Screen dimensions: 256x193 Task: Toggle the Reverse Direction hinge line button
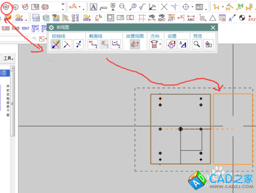point(78,45)
